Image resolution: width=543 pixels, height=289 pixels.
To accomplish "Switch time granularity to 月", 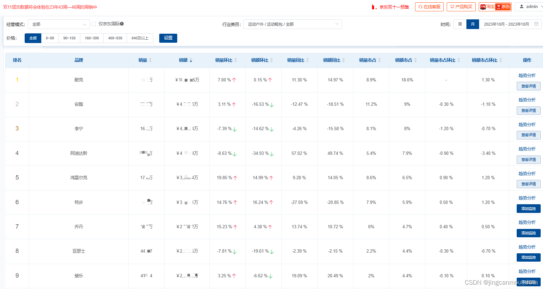I will [473, 24].
